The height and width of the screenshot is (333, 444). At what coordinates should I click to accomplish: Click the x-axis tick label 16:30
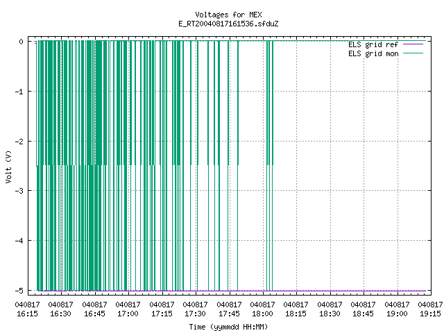tap(60, 314)
